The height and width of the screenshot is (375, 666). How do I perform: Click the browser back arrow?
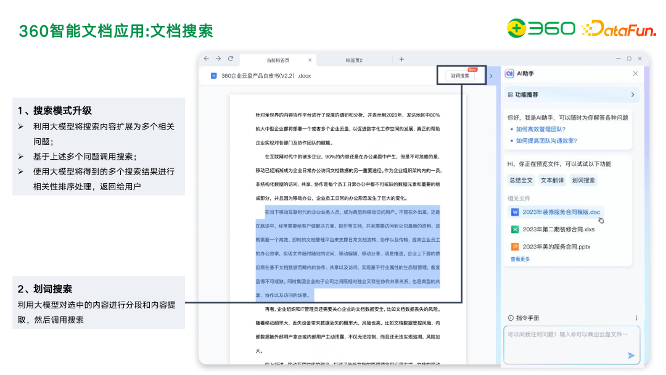[x=207, y=59]
